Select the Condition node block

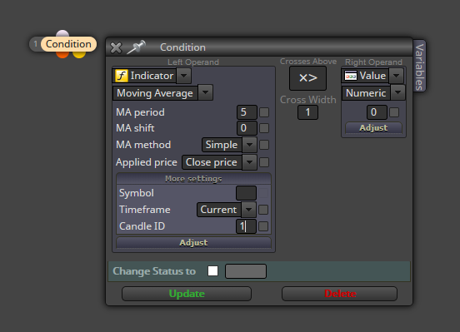pos(68,44)
